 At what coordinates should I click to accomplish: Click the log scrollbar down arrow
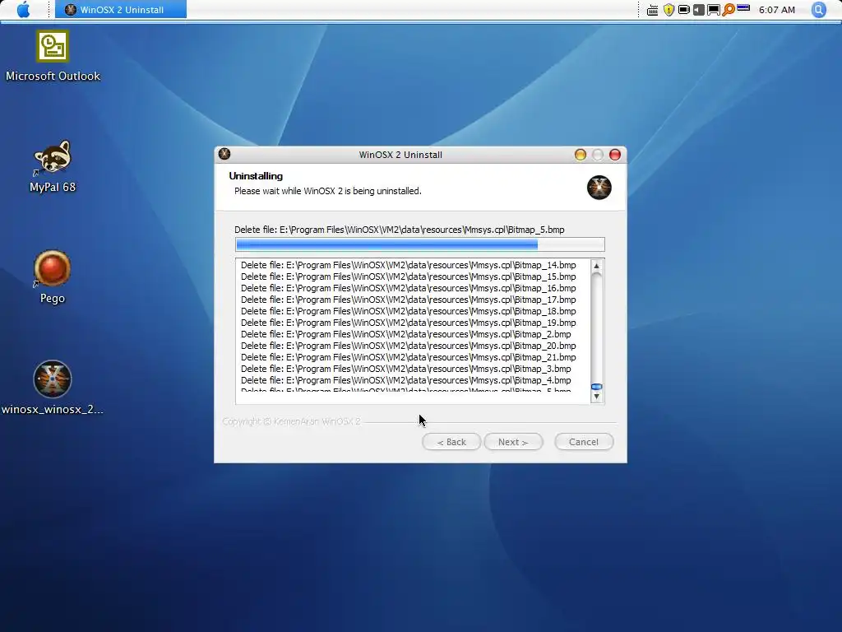[596, 397]
